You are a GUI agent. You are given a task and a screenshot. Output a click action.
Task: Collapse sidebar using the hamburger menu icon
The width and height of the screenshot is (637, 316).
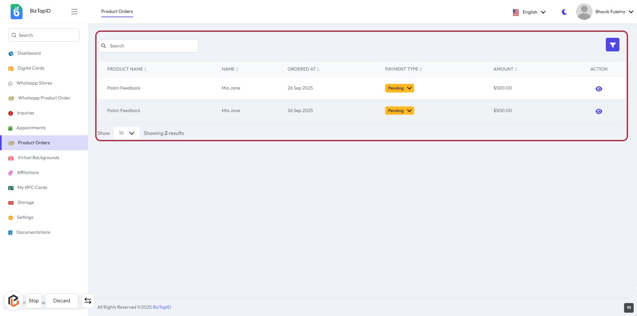74,12
